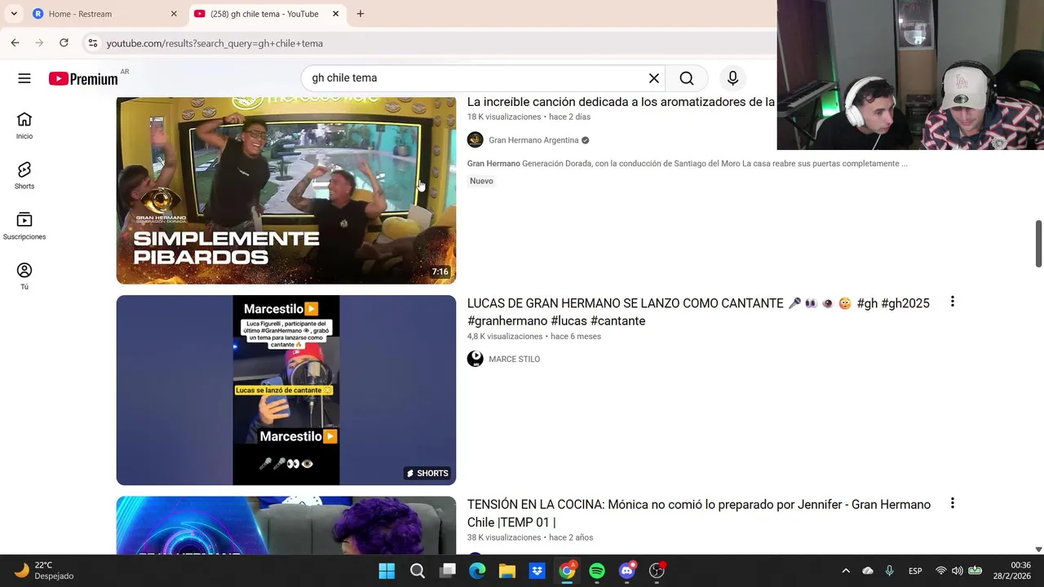Show hidden system tray icons
The height and width of the screenshot is (587, 1044).
pos(846,571)
